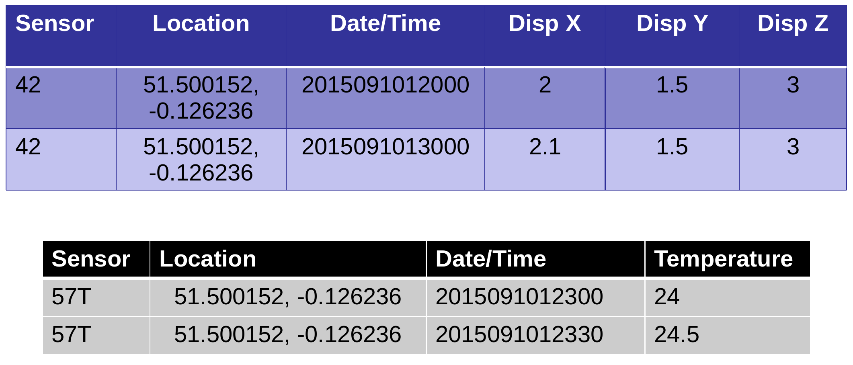
Task: Click the Date/Time header in blue table
Action: [x=385, y=23]
